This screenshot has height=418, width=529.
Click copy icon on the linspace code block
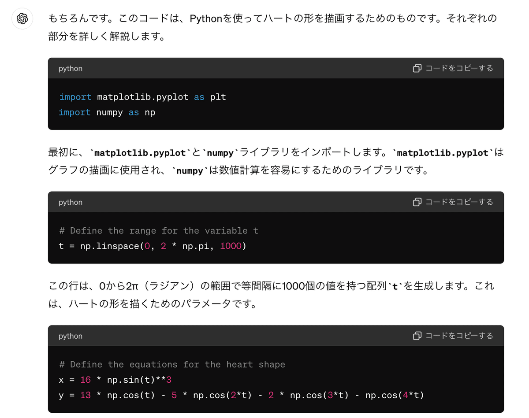click(417, 202)
